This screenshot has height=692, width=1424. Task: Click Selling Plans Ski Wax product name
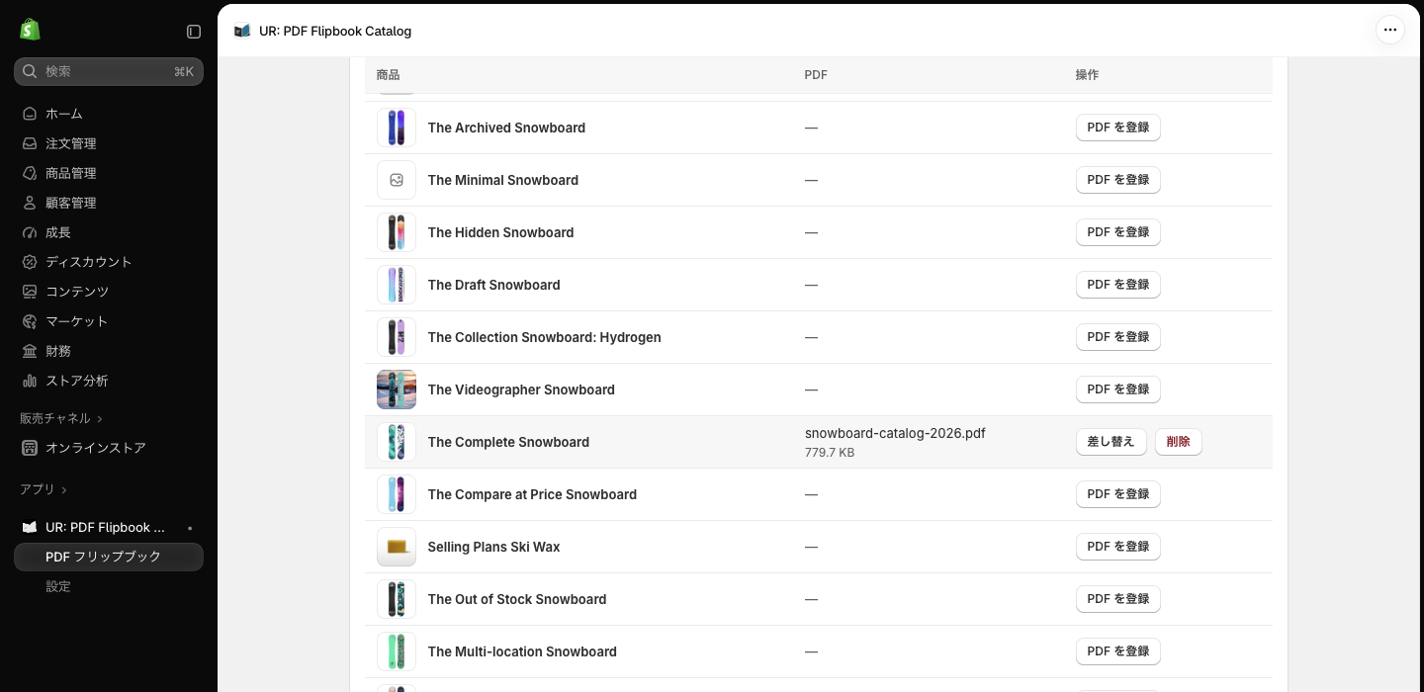493,547
